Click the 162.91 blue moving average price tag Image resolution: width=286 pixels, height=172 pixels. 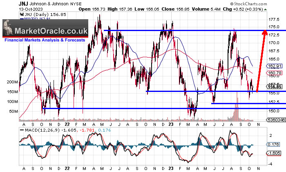click(x=274, y=66)
